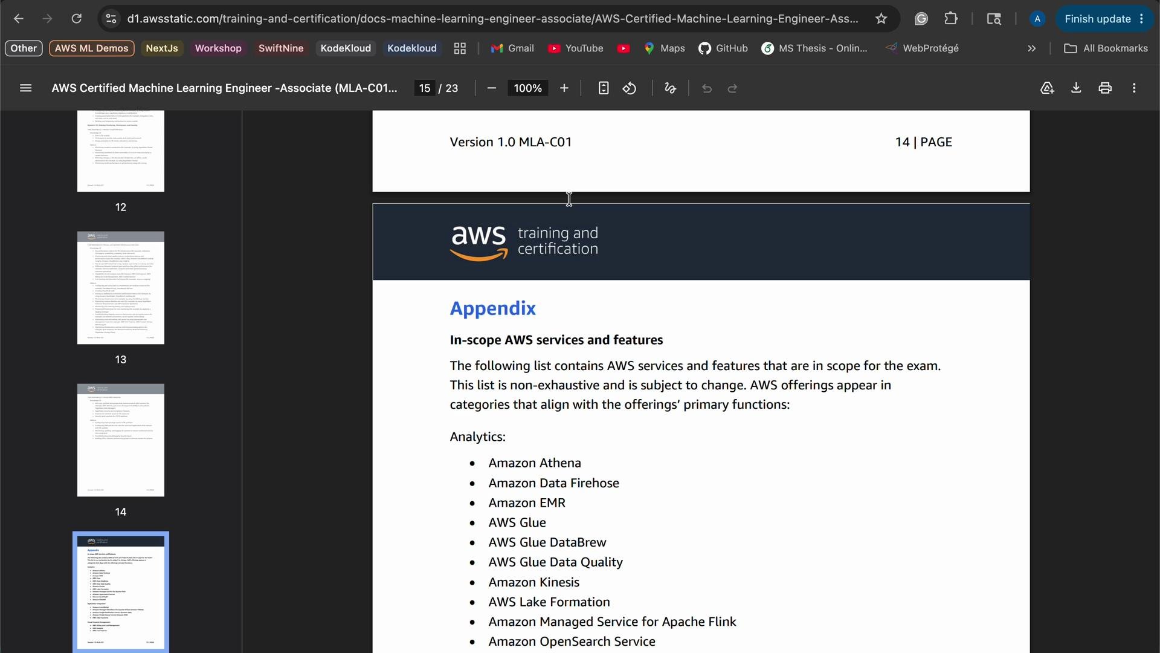Click the page number field showing 15

pos(425,88)
